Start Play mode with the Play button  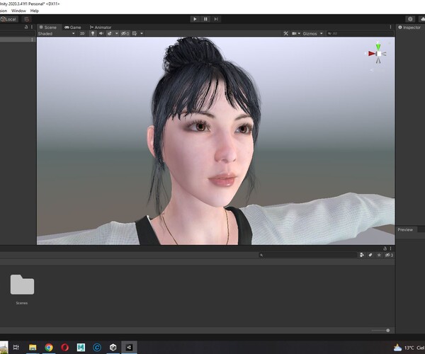(x=195, y=19)
